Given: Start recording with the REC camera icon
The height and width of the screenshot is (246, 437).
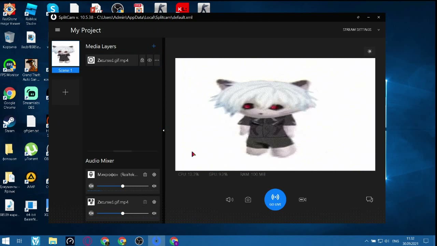Looking at the screenshot, I should (302, 200).
